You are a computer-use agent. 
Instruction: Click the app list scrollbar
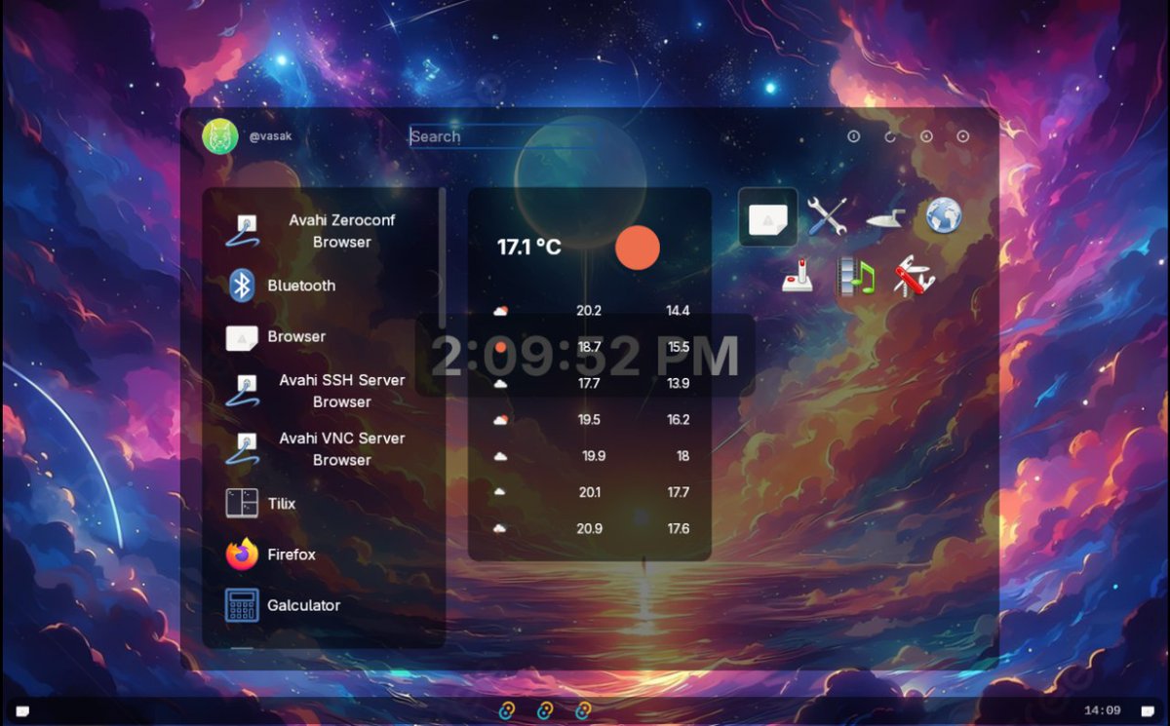click(x=443, y=258)
